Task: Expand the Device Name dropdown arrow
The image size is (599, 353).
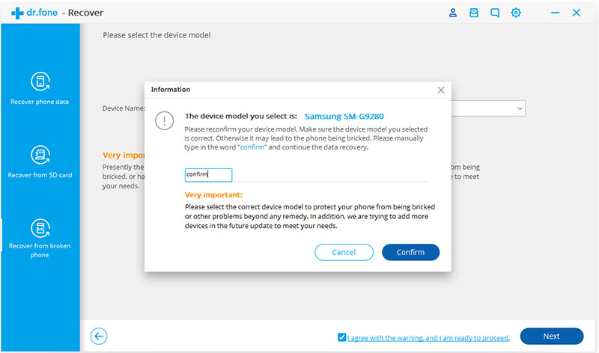Action: pos(520,108)
